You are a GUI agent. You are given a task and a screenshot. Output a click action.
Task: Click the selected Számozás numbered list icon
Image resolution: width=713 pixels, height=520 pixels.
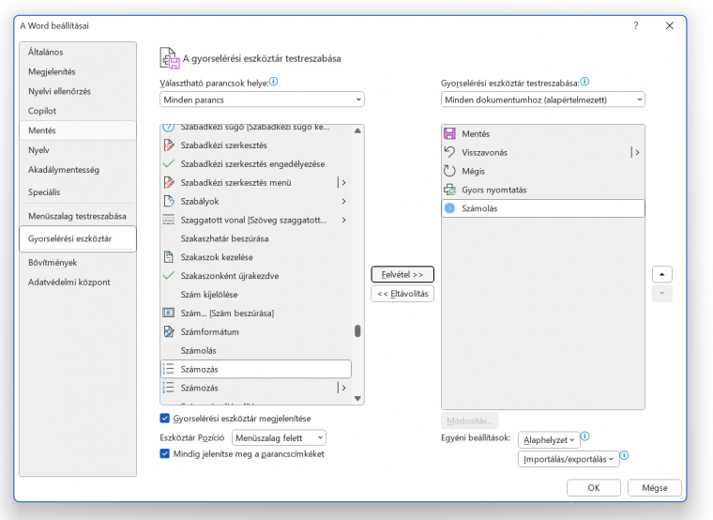point(169,369)
